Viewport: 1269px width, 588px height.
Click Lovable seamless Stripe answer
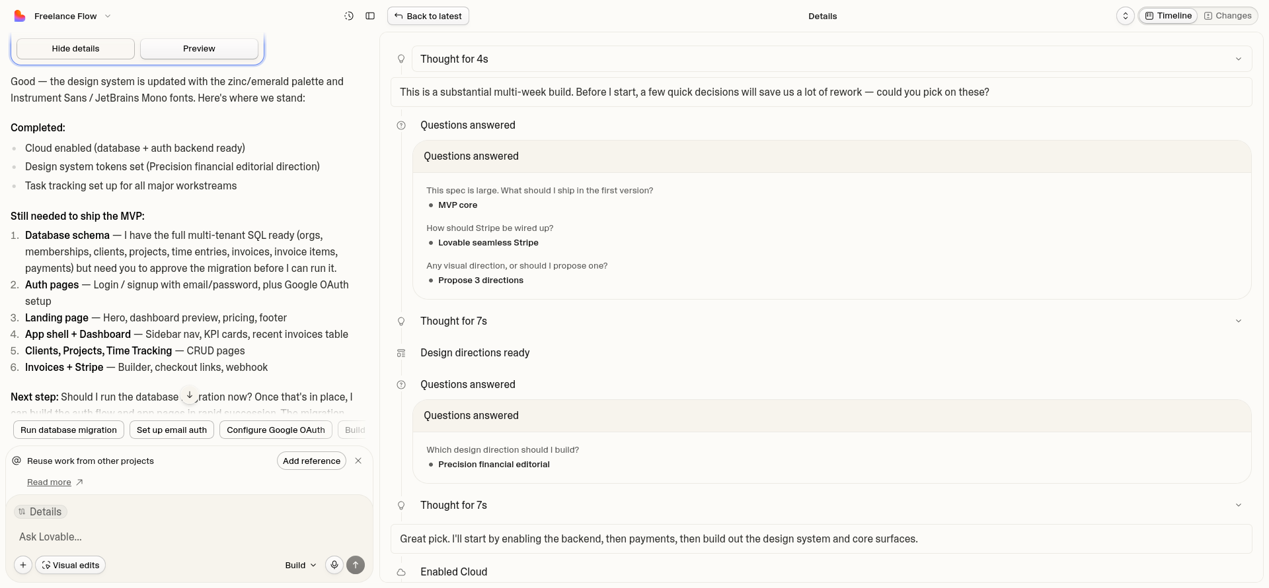tap(488, 243)
